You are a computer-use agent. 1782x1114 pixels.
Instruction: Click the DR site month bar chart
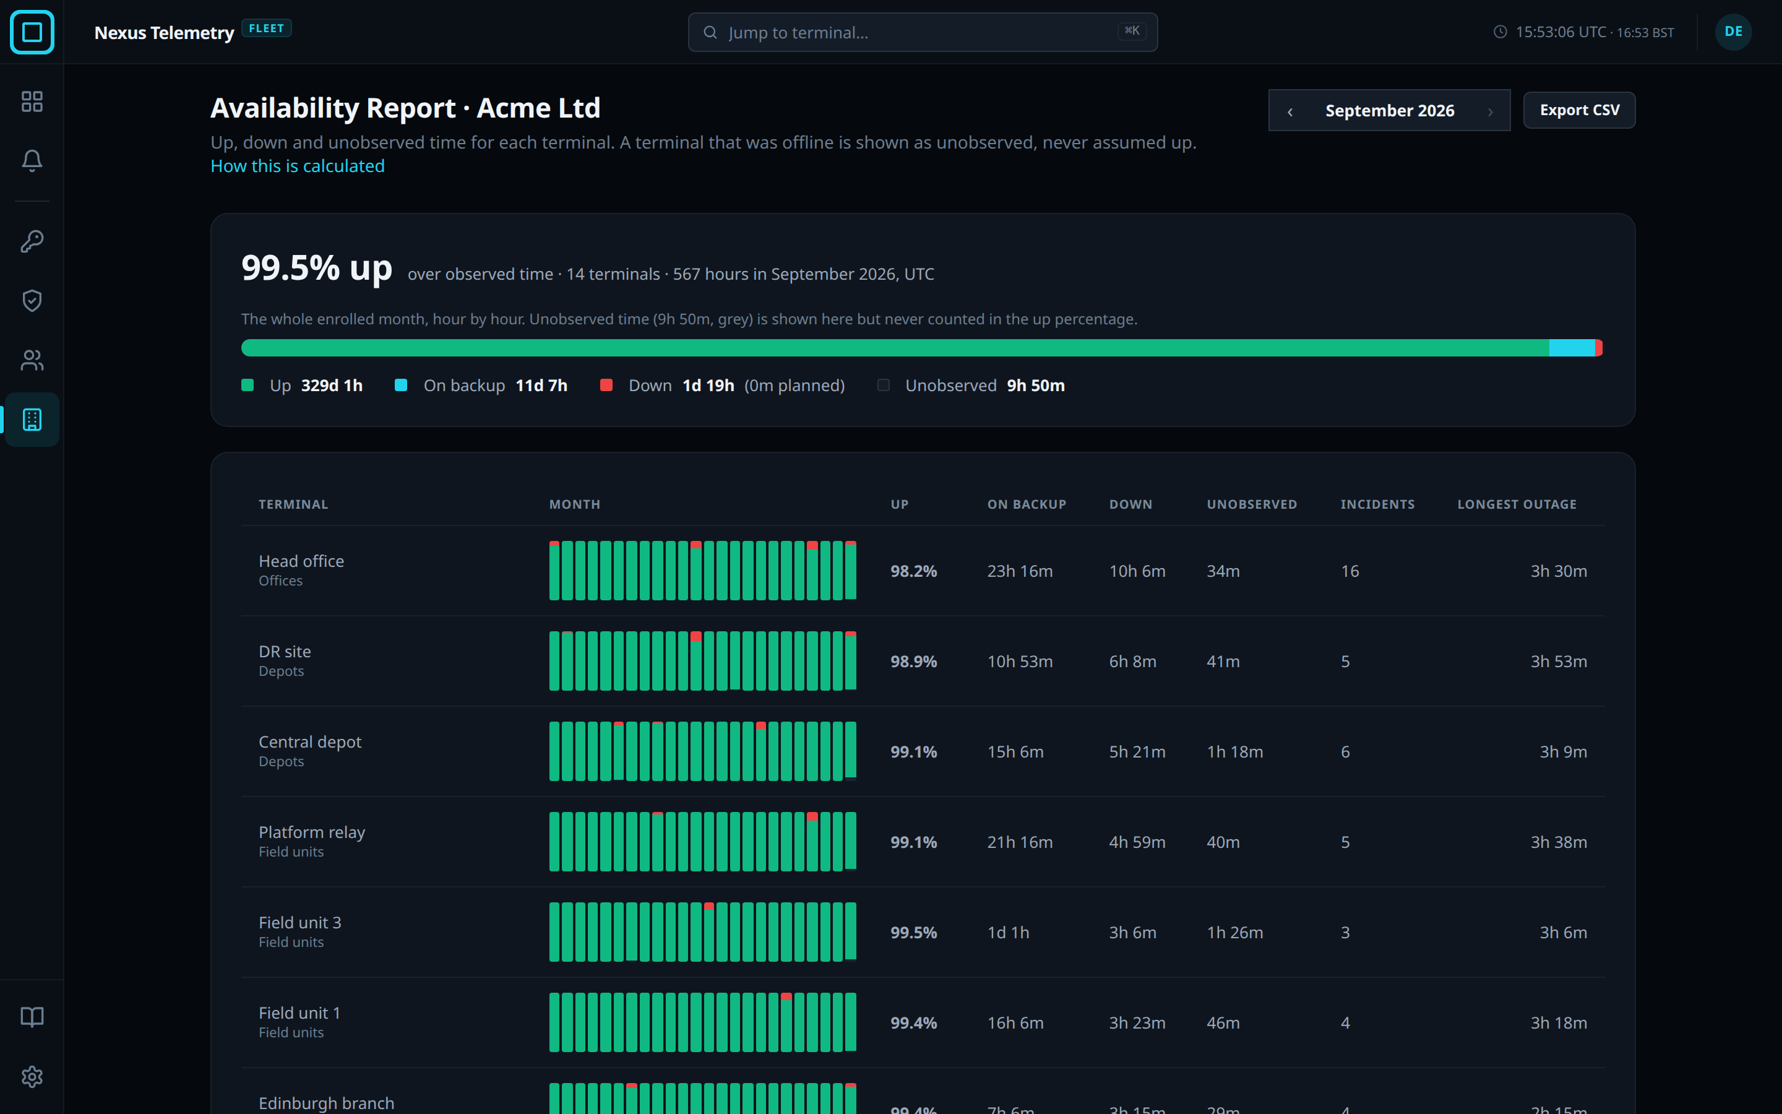pos(702,662)
